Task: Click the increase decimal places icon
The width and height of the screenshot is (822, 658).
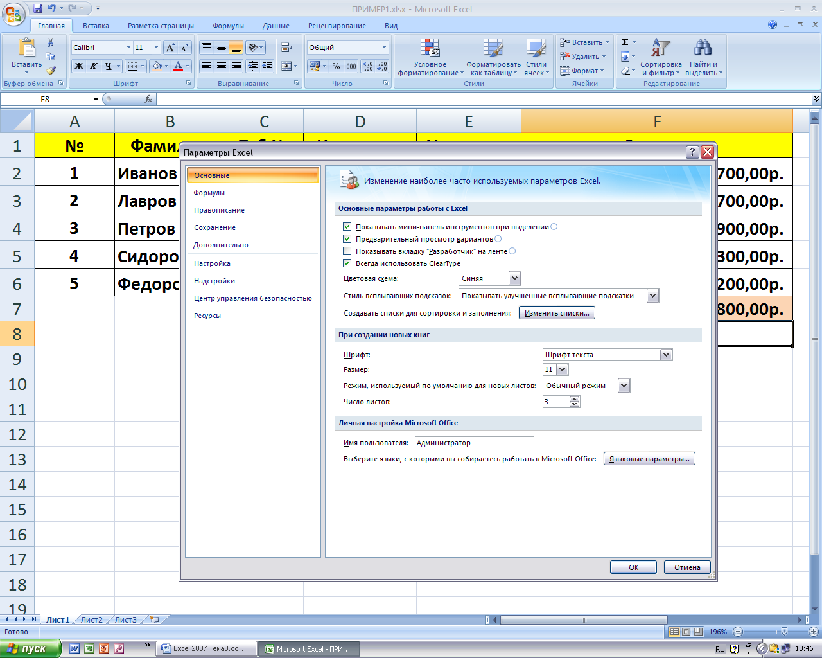Action: [368, 66]
